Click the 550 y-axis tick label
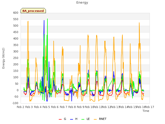The image size is (165, 124). (x=16, y=19)
